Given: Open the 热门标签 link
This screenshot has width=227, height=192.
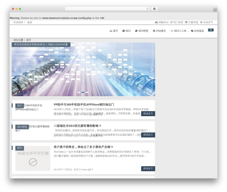Looking at the screenshot, I should (x=178, y=22).
